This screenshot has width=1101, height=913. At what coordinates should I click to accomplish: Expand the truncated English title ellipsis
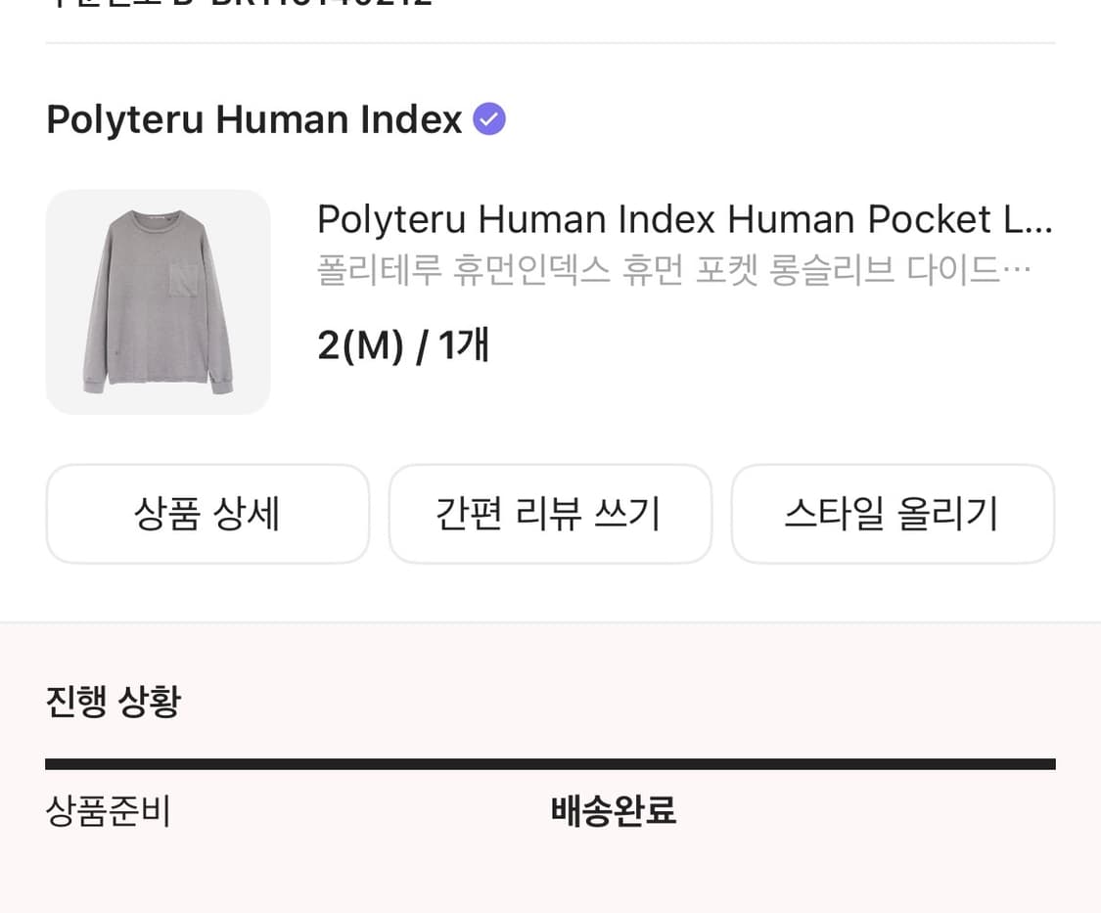coord(1041,221)
